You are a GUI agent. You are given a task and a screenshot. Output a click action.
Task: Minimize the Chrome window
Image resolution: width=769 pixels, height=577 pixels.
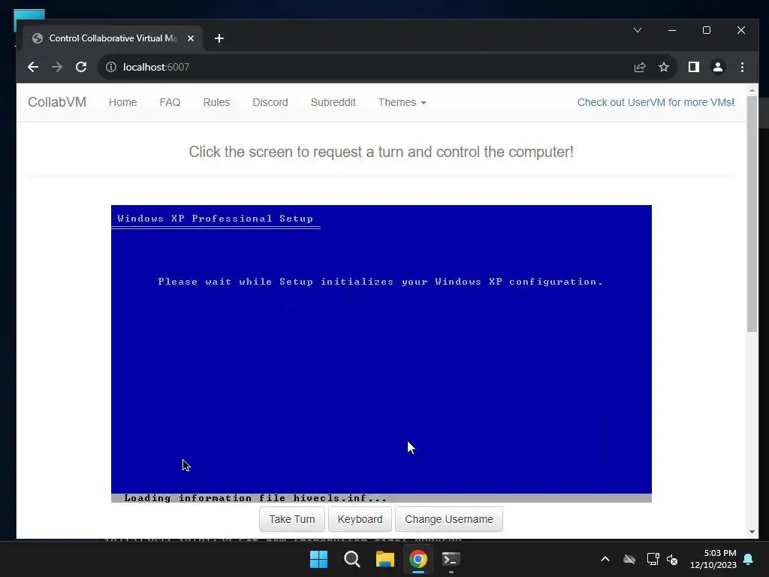tap(672, 30)
